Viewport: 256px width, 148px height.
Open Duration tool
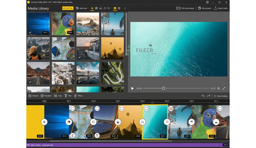[46, 96]
